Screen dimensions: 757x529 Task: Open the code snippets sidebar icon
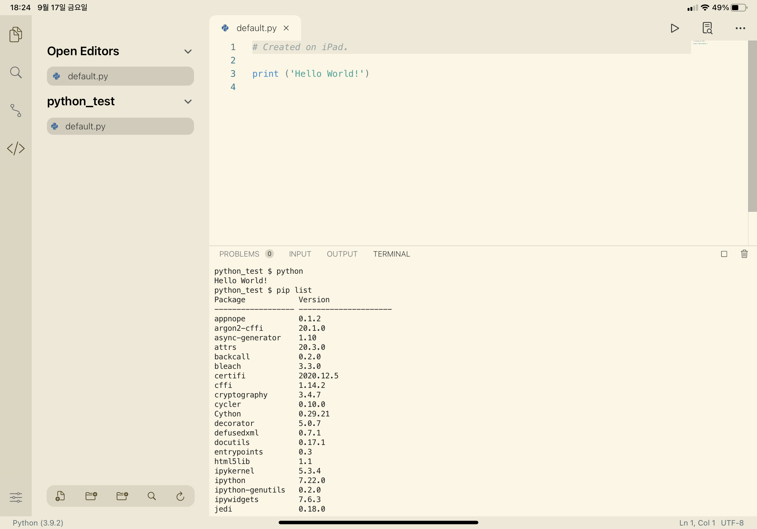click(16, 148)
